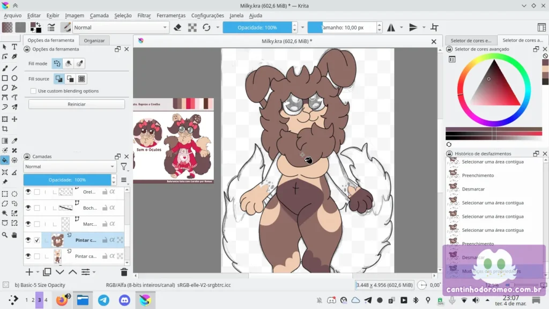Select the Elliptical Selection tool
The image size is (549, 309).
pyautogui.click(x=14, y=194)
